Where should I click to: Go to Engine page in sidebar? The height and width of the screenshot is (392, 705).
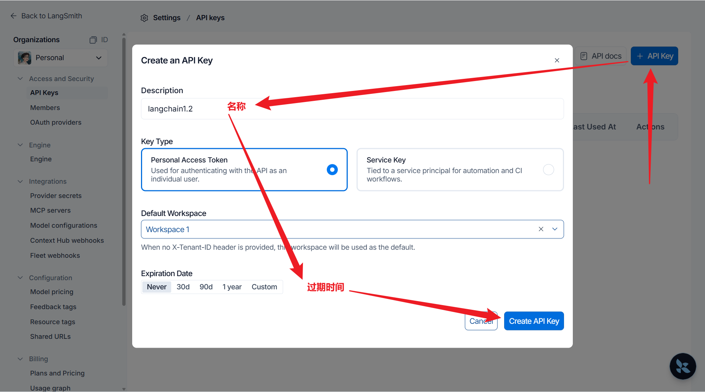pyautogui.click(x=41, y=159)
